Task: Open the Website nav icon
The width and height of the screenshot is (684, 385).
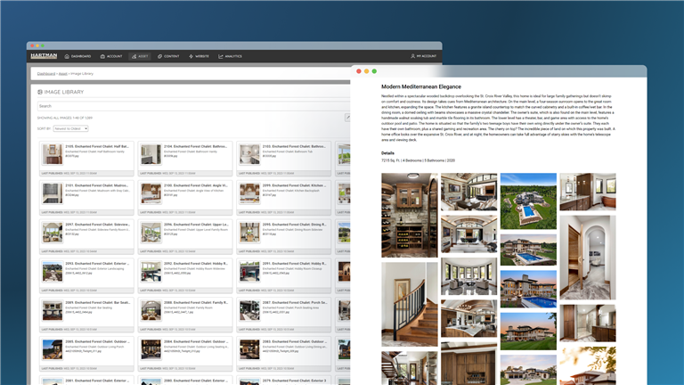Action: point(191,56)
